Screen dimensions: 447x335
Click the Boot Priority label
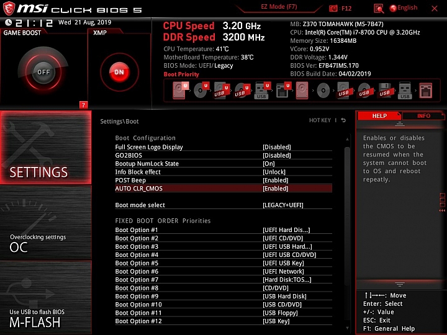181,74
